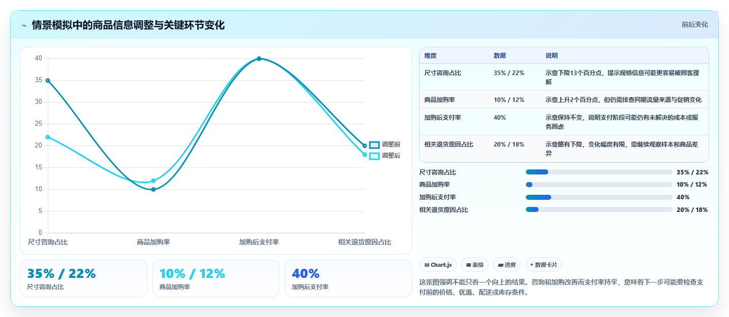Click the 商品加购率 table row name
This screenshot has height=317, width=729.
click(439, 100)
